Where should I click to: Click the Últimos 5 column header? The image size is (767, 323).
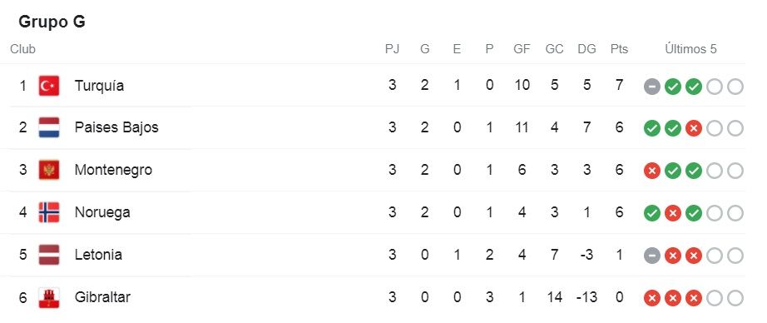[690, 49]
